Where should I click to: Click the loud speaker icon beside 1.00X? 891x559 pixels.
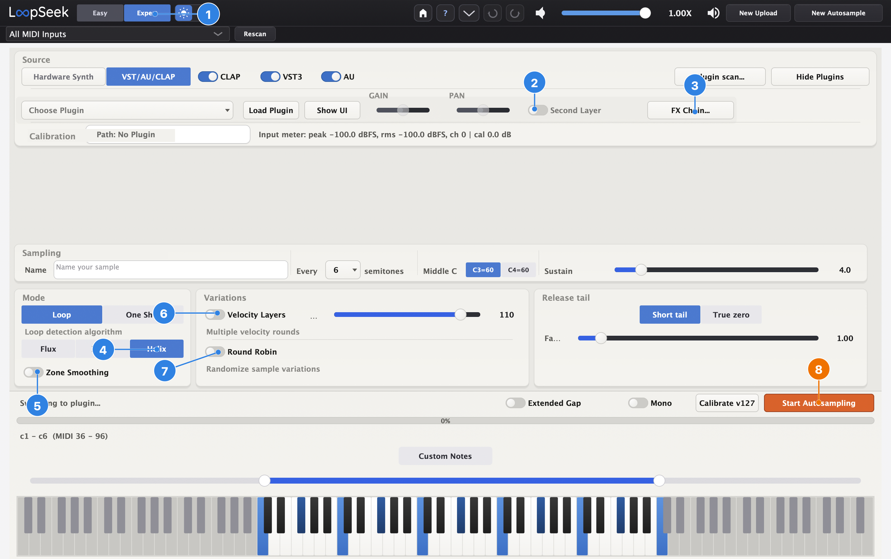tap(713, 13)
